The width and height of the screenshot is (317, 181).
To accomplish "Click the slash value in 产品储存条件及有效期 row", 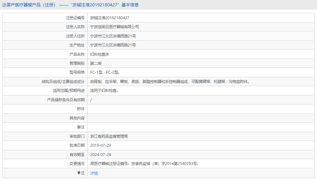I will tap(91, 100).
